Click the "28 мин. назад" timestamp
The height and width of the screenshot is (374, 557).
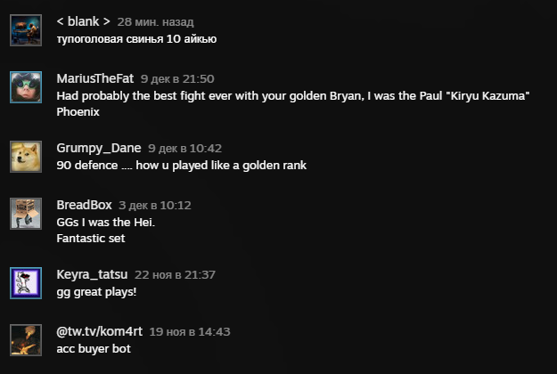pyautogui.click(x=155, y=21)
